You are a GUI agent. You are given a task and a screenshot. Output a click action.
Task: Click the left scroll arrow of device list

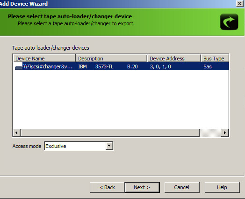click(x=16, y=133)
